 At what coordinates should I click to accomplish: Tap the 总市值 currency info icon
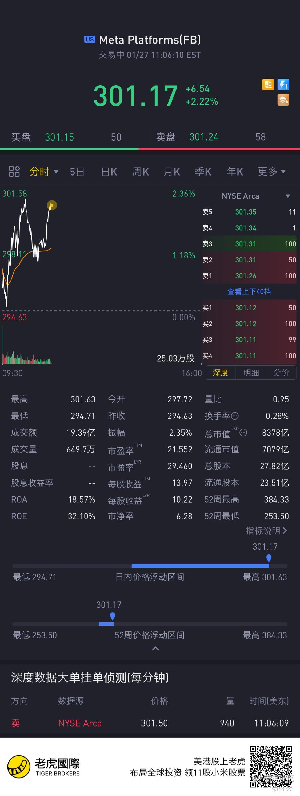243,432
